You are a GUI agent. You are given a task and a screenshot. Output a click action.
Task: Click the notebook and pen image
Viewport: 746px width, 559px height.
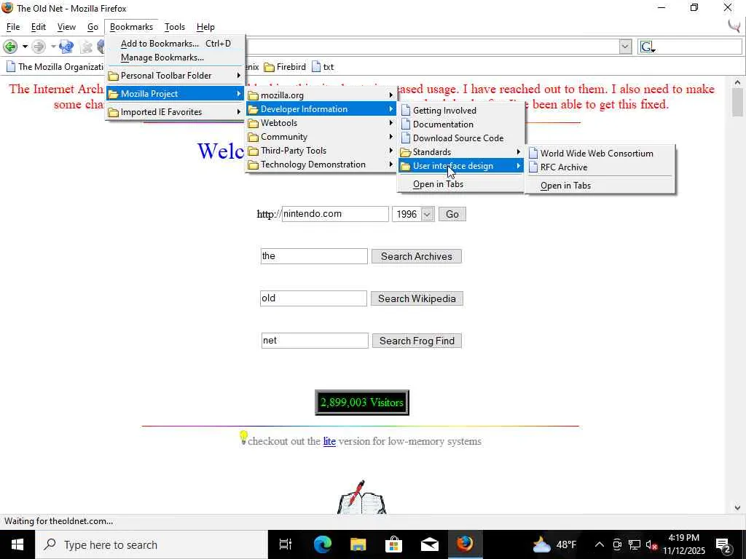coord(361,497)
